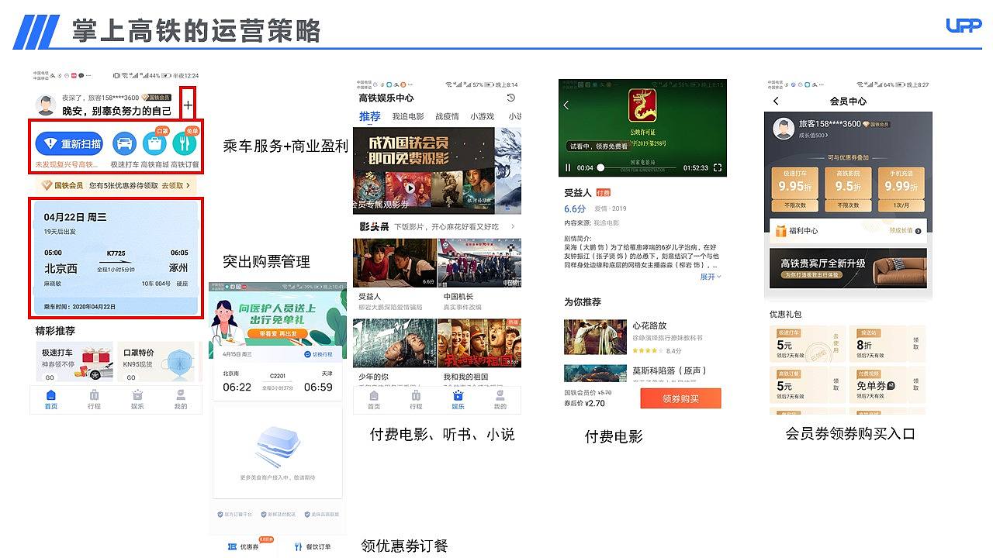Open the recommended movie 莫斯科陷落
The height and width of the screenshot is (558, 993).
(644, 374)
